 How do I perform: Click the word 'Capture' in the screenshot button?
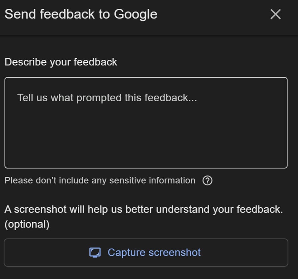point(126,253)
